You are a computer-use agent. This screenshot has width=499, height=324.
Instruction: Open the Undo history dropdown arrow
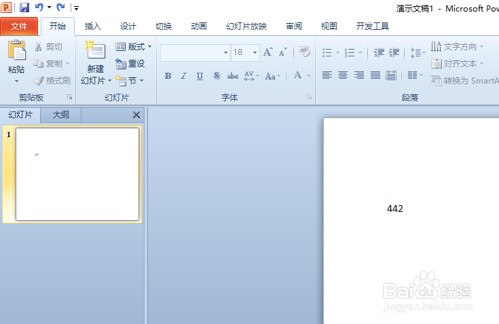coord(49,7)
